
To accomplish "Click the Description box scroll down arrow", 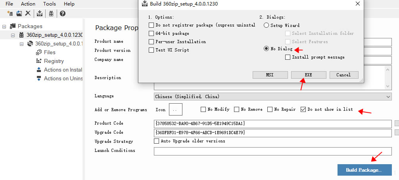I will 387,86.
